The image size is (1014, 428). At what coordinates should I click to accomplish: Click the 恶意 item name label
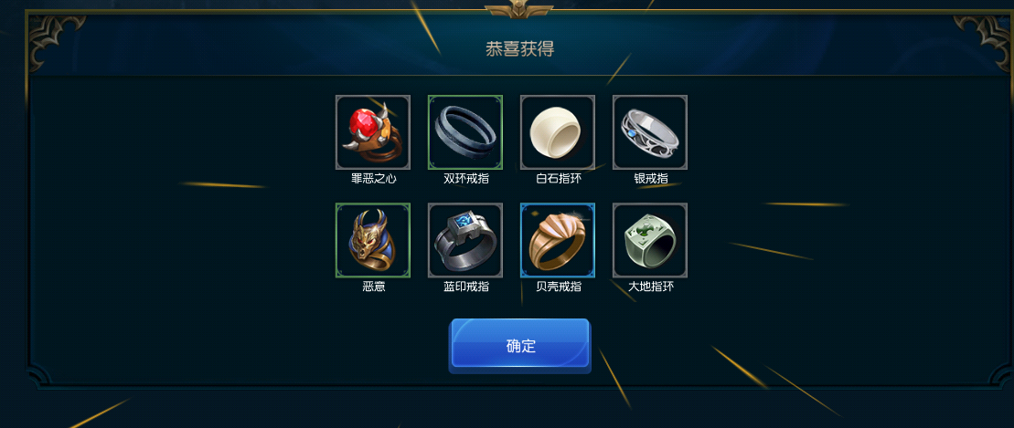pyautogui.click(x=373, y=287)
